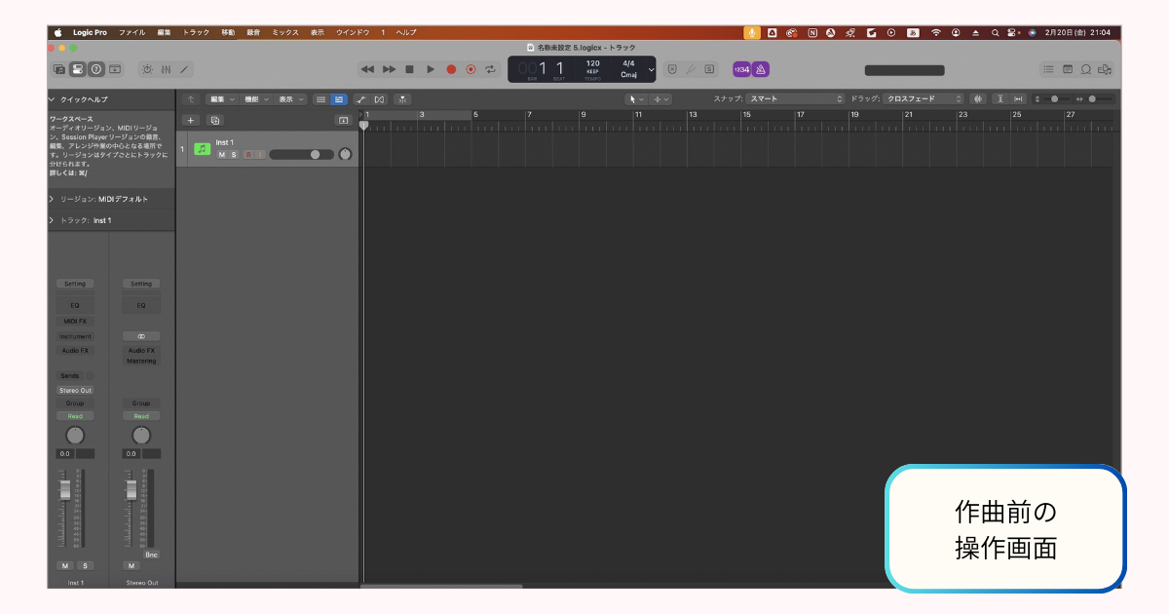Open the Mixer from control bar
Viewport: 1169px width, 614px height.
pyautogui.click(x=166, y=69)
